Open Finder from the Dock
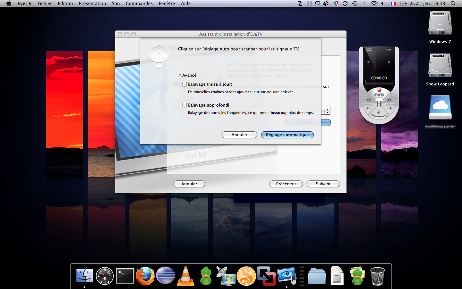Viewport: 462px width, 289px height. [x=85, y=276]
